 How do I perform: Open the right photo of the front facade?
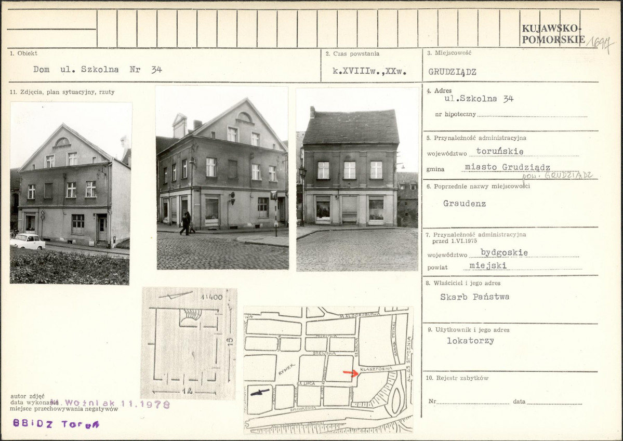pyautogui.click(x=357, y=179)
